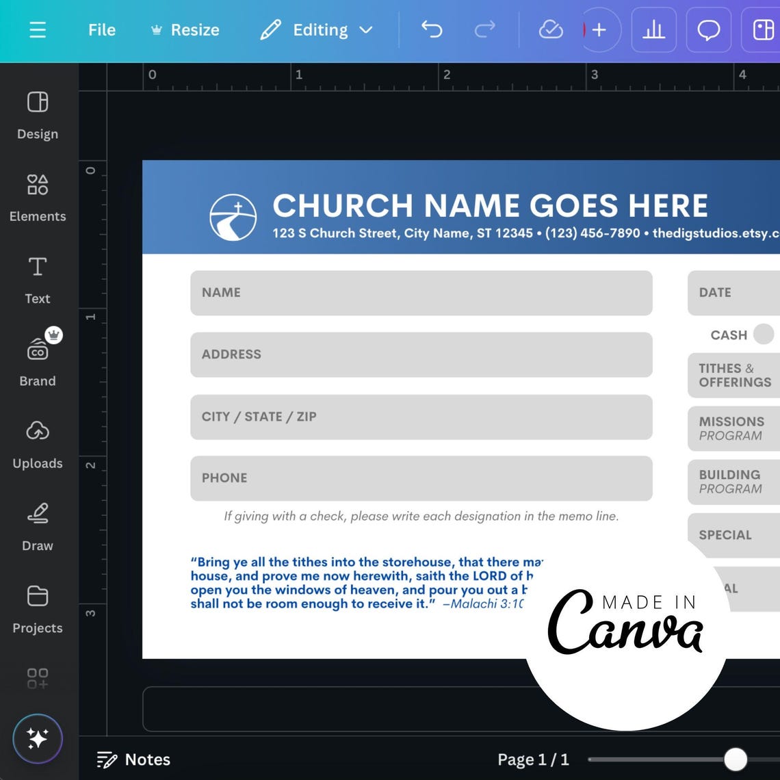Open the comments bubble icon

pyautogui.click(x=708, y=29)
